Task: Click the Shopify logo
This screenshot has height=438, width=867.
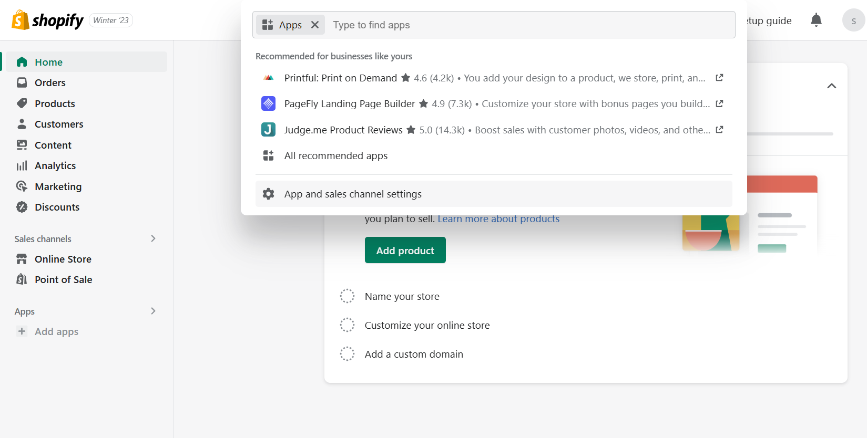Action: [47, 20]
